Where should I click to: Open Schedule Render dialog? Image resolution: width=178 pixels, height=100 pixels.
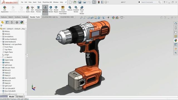pos(76,9)
